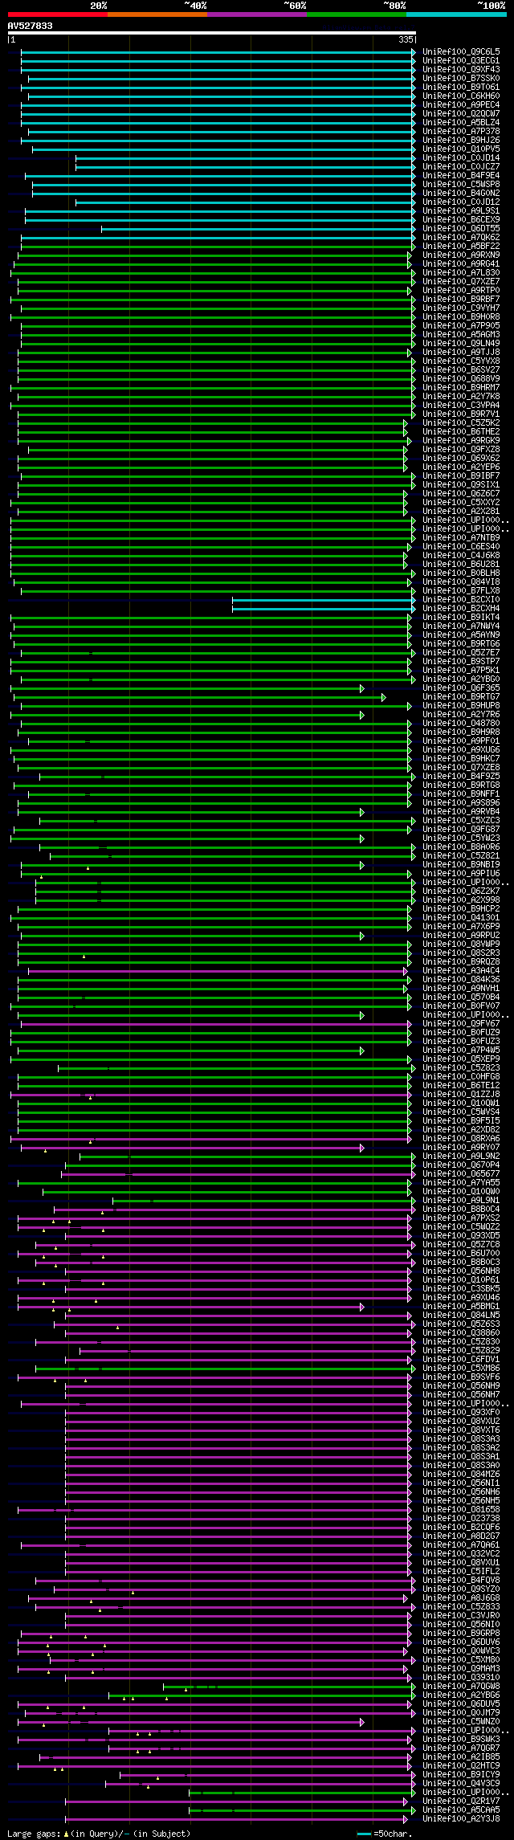Click the arrowhead ending the UniRef100_A9RPU2 bar
The height and width of the screenshot is (1840, 514).
[x=362, y=936]
